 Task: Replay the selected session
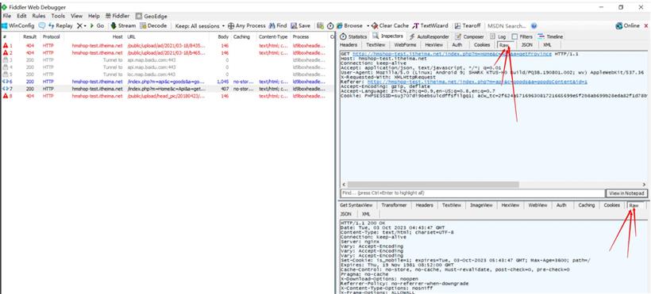tap(60, 25)
